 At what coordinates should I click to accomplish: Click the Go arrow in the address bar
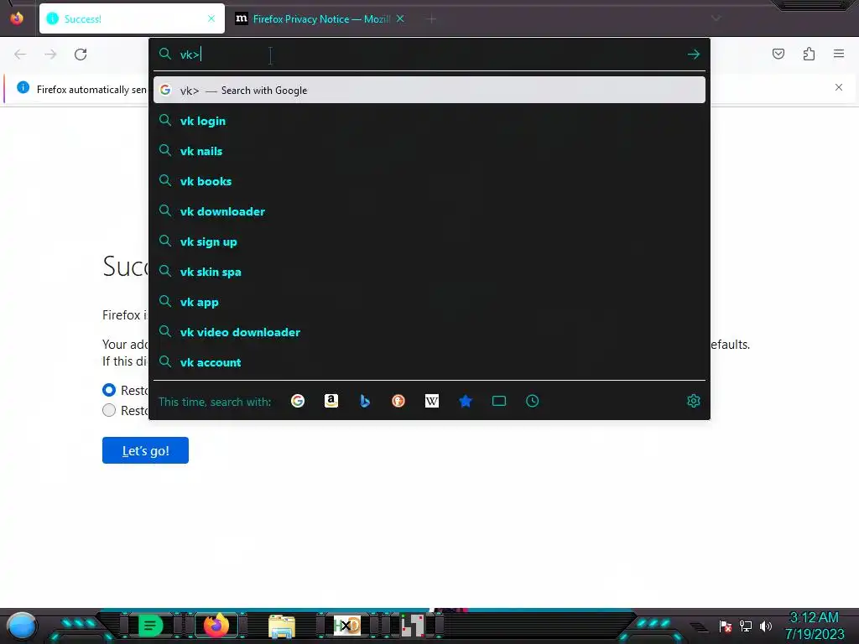pyautogui.click(x=693, y=55)
